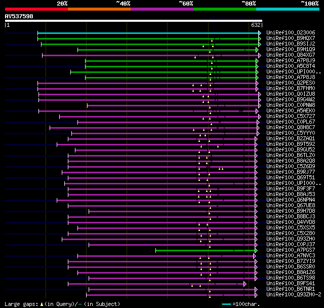
Task: Select the UniRef100_C5XSX5 label
Action: [x=291, y=228]
